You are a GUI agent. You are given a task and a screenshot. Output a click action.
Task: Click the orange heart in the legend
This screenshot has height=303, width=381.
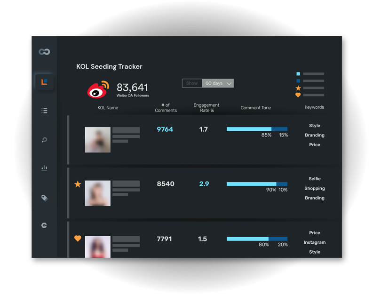point(298,95)
